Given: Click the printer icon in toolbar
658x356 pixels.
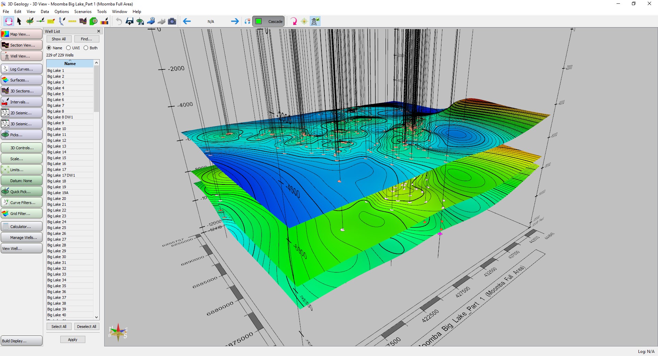Looking at the screenshot, I should (161, 21).
